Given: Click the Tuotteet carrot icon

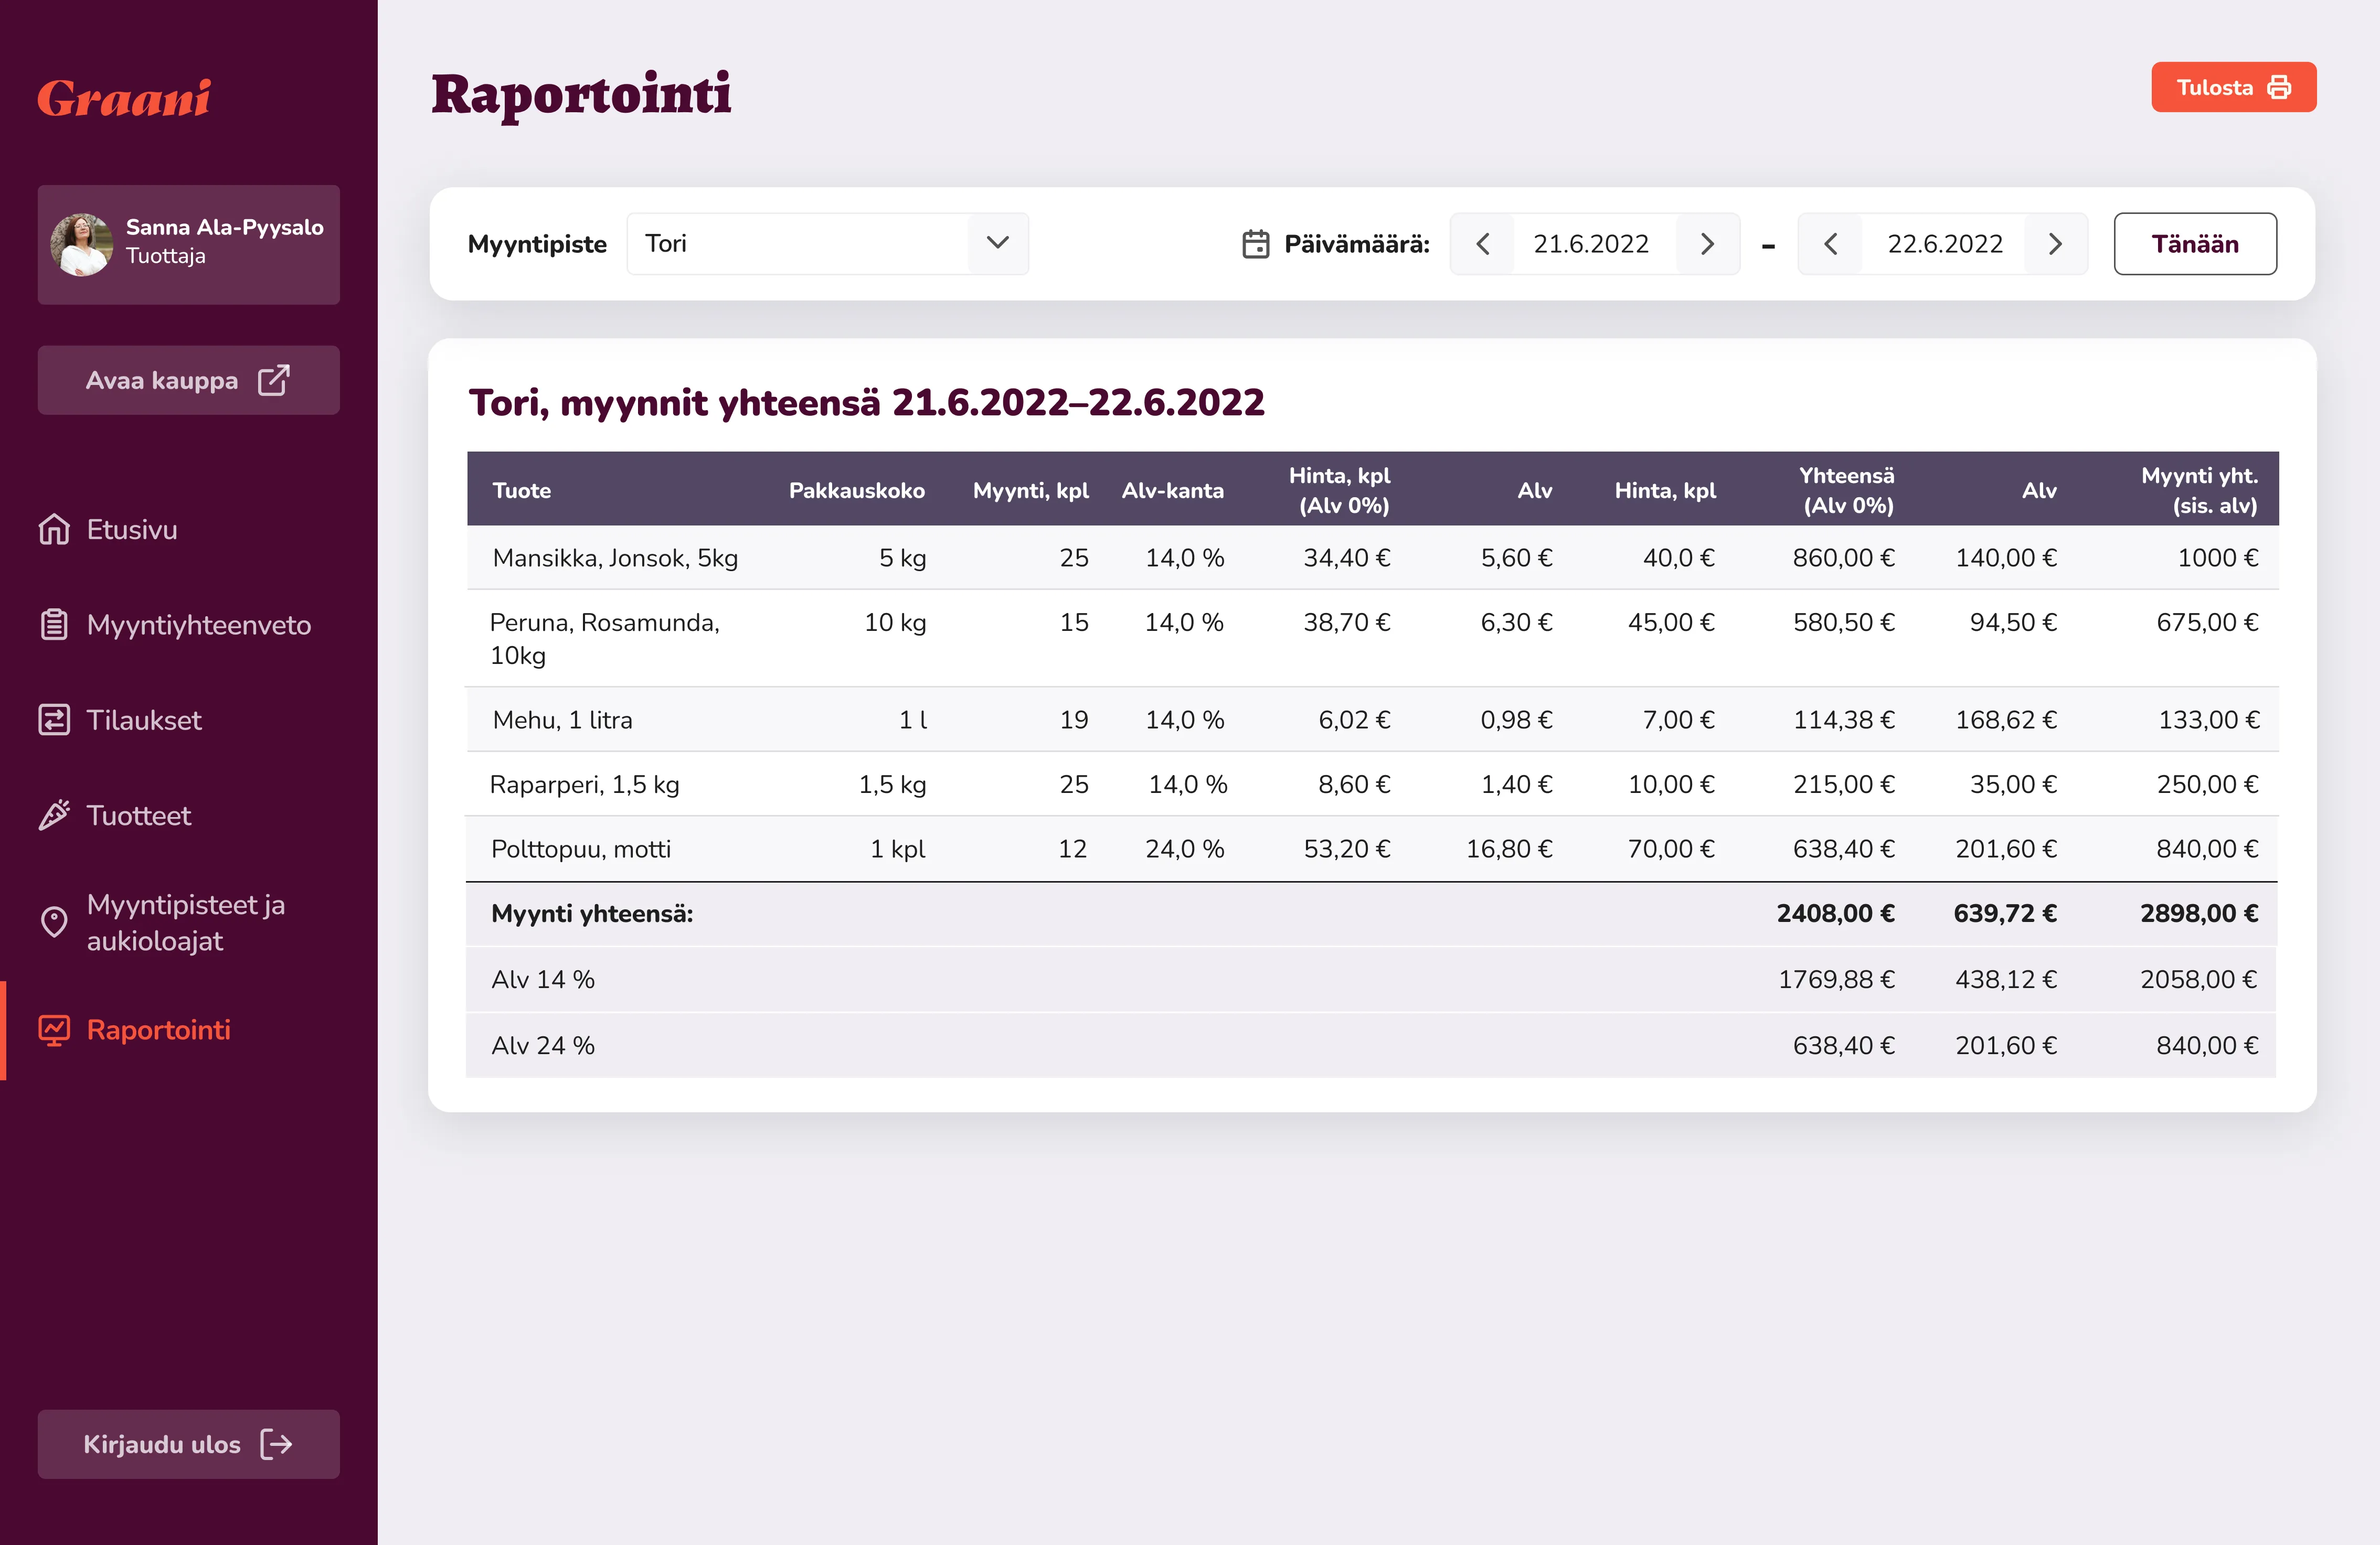Looking at the screenshot, I should (54, 816).
